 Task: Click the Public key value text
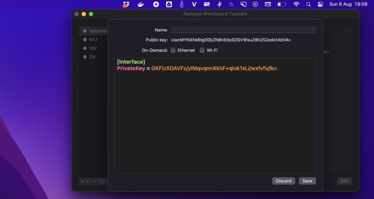click(231, 40)
